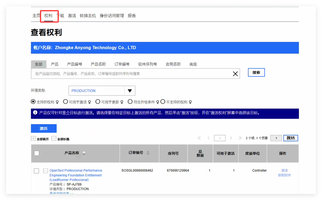Click the plus icon beside 全部展开
This screenshot has width=322, height=200.
[33, 139]
